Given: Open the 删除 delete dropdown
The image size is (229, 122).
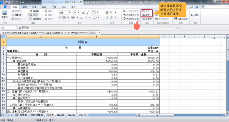Looking at the screenshot, I should pyautogui.click(x=49, y=19).
